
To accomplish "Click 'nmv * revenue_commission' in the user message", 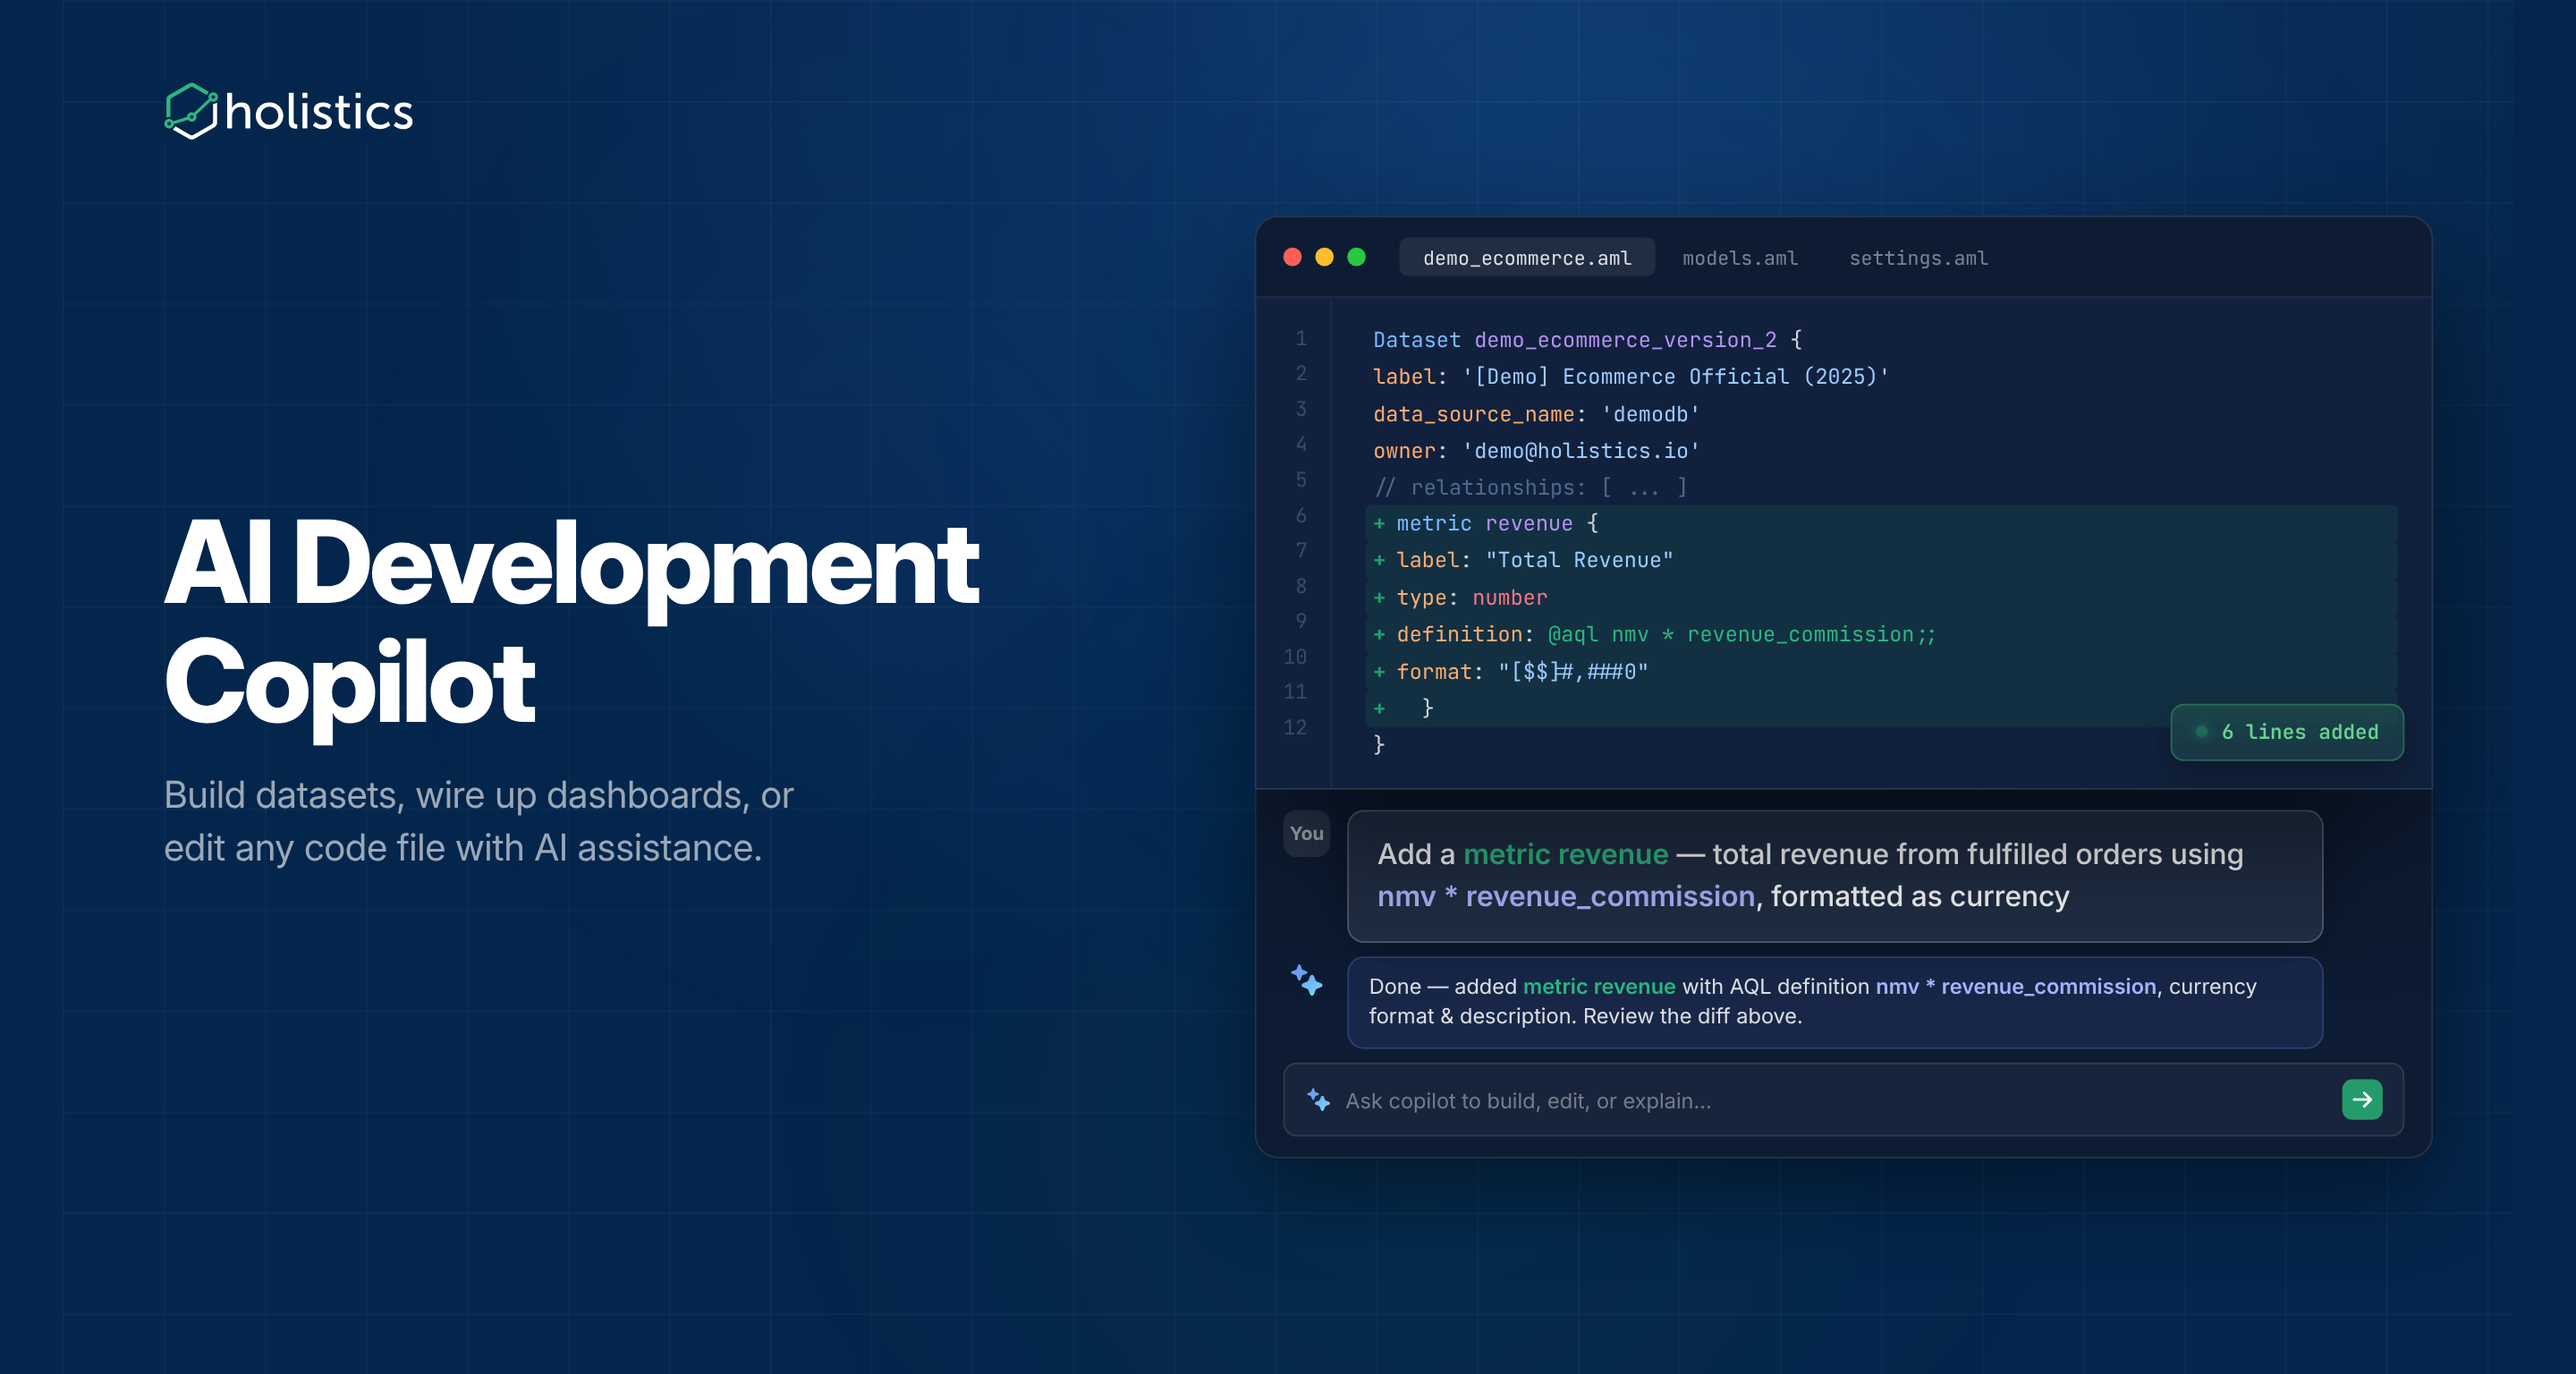I will [1565, 896].
